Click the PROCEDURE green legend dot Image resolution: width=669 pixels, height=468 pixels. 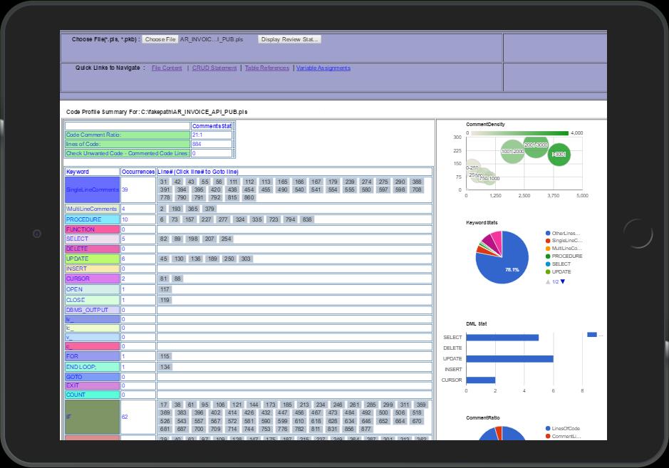tap(548, 256)
